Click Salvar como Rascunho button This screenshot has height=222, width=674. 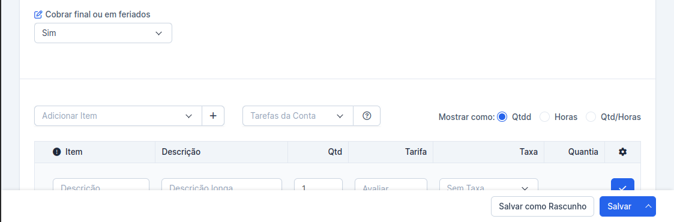[x=543, y=206]
